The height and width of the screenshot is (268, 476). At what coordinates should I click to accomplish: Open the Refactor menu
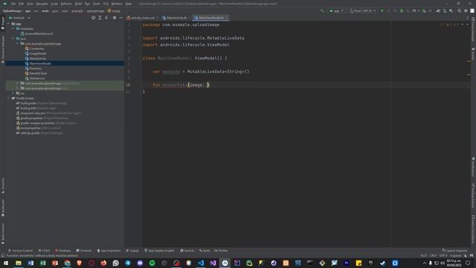[x=66, y=4]
